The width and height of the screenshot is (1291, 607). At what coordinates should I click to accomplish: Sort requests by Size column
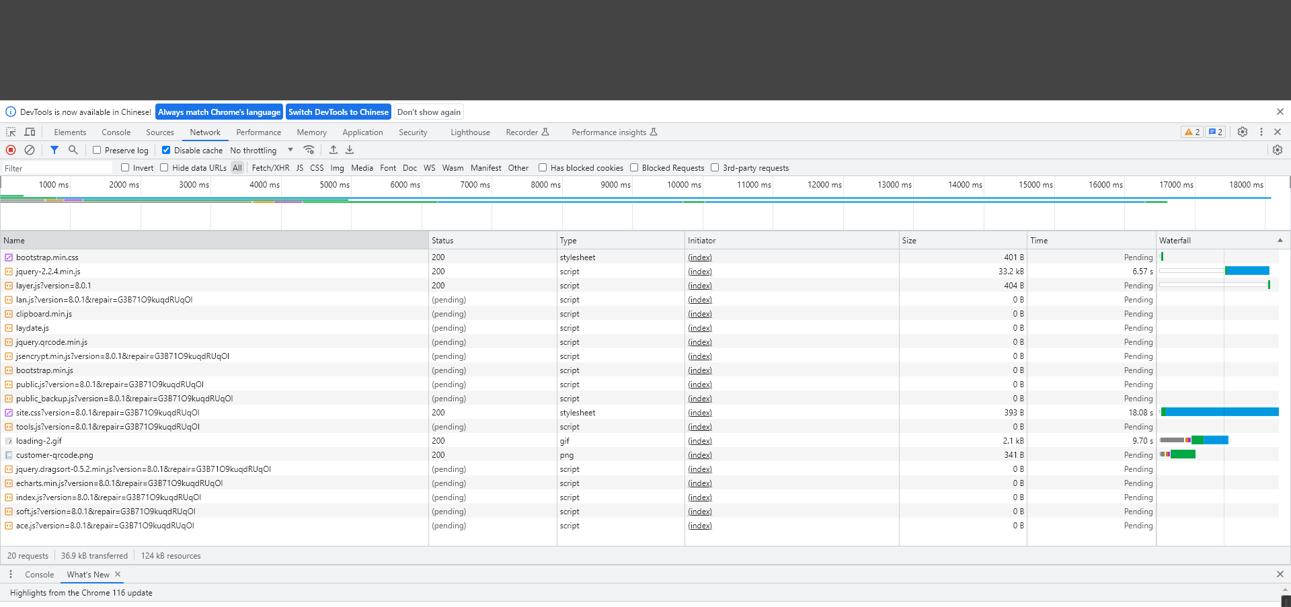click(x=963, y=240)
